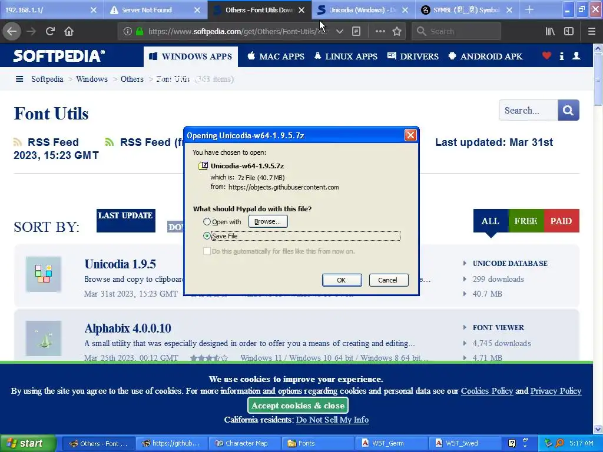
Task: Click the orange magnifier tray icon
Action: (560, 443)
